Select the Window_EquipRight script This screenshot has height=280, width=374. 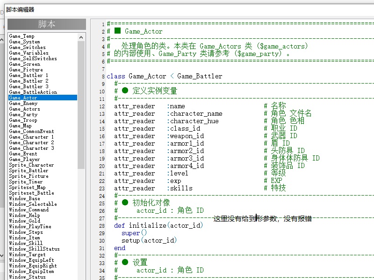(x=33, y=266)
